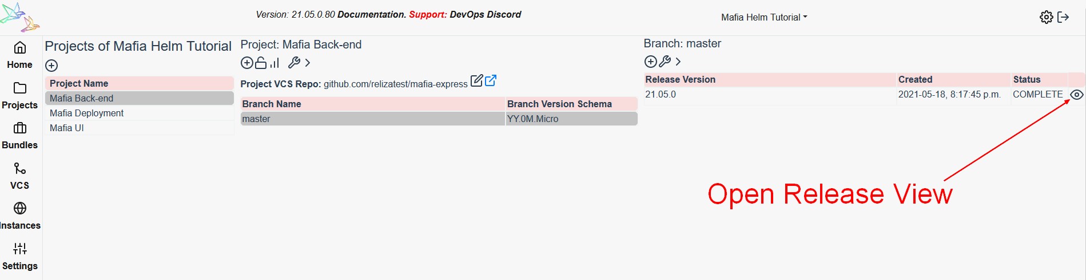Open branch settings wrench icon
Screen dimensions: 1086x280
pos(665,62)
